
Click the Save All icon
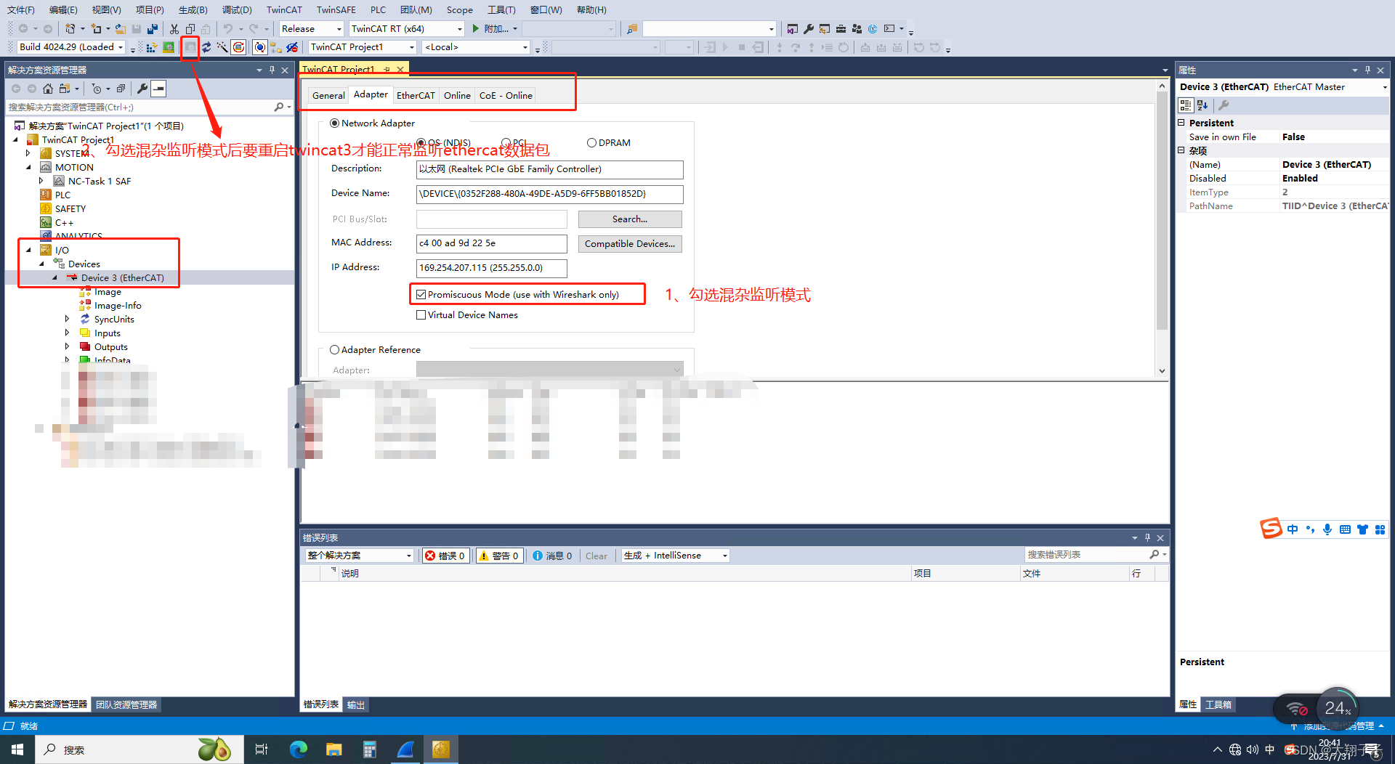click(153, 29)
